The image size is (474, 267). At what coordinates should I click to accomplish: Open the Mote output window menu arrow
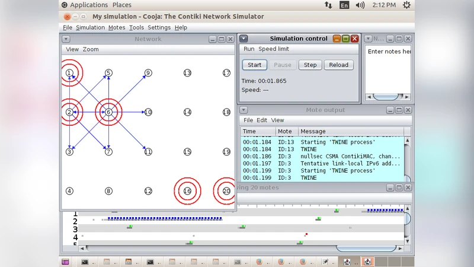tap(244, 110)
